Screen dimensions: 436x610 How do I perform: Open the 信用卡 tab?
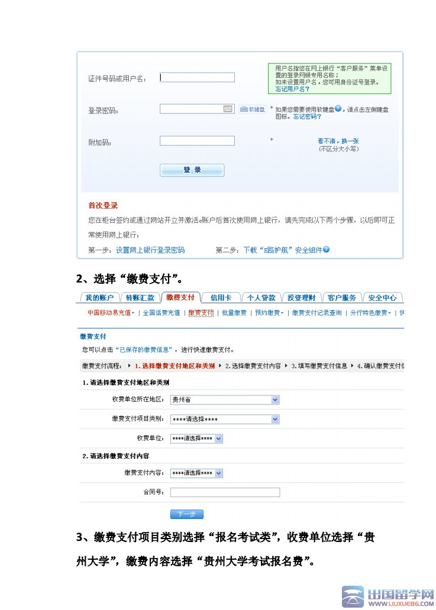(221, 297)
